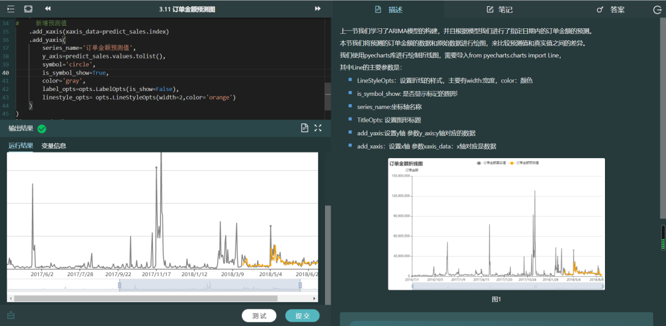Click the 测试 test button
Image resolution: width=666 pixels, height=326 pixels.
click(259, 316)
